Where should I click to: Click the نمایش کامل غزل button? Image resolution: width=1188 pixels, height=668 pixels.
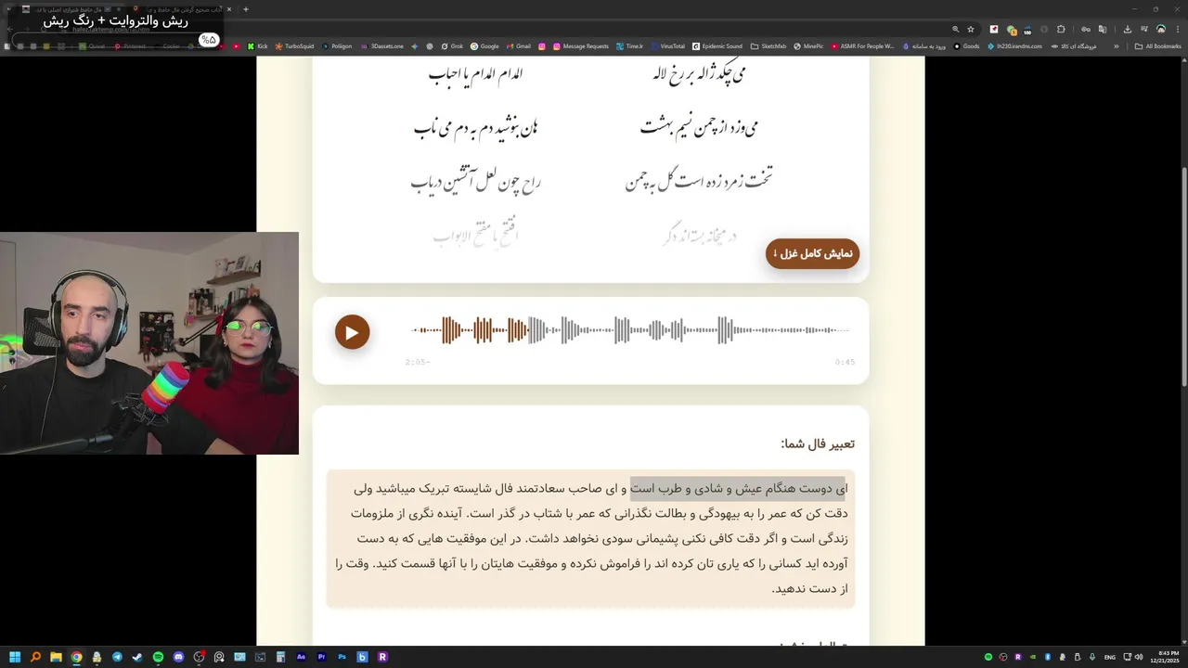point(812,253)
